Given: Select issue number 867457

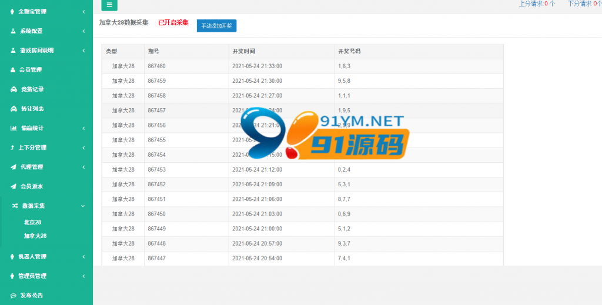Looking at the screenshot, I should point(156,110).
